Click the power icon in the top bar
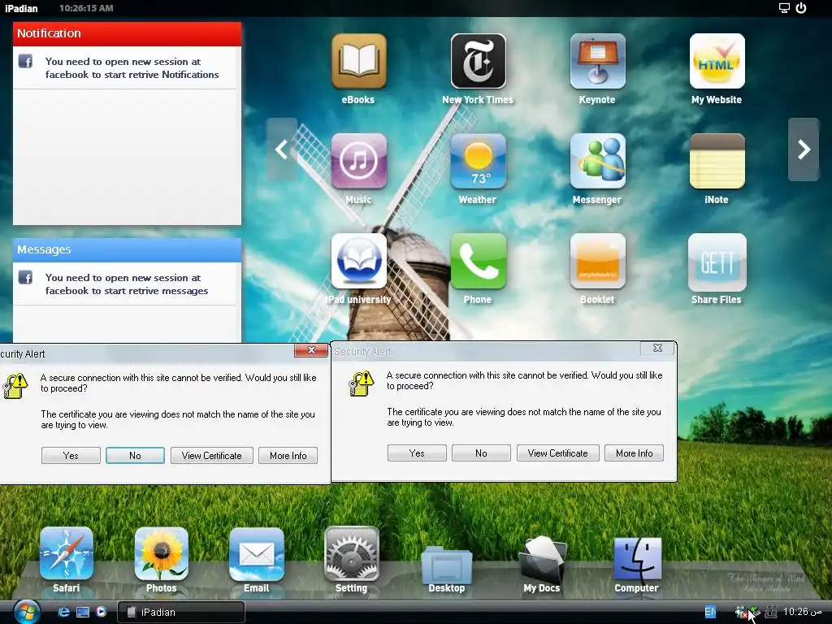Viewport: 832px width, 624px height. coord(801,8)
